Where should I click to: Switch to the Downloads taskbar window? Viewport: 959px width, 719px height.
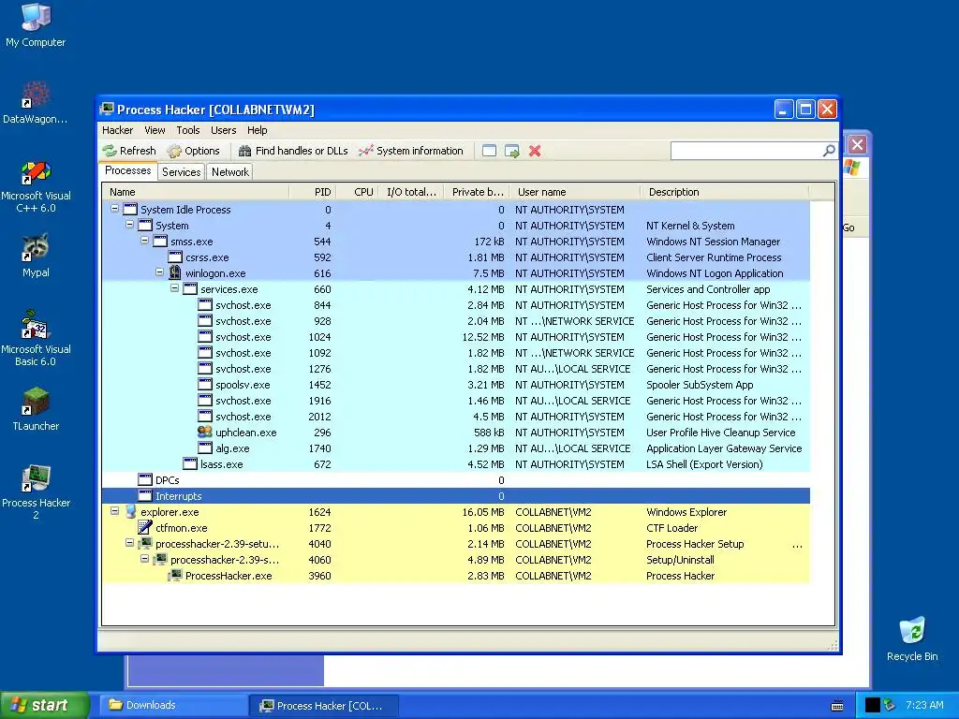[x=173, y=706]
